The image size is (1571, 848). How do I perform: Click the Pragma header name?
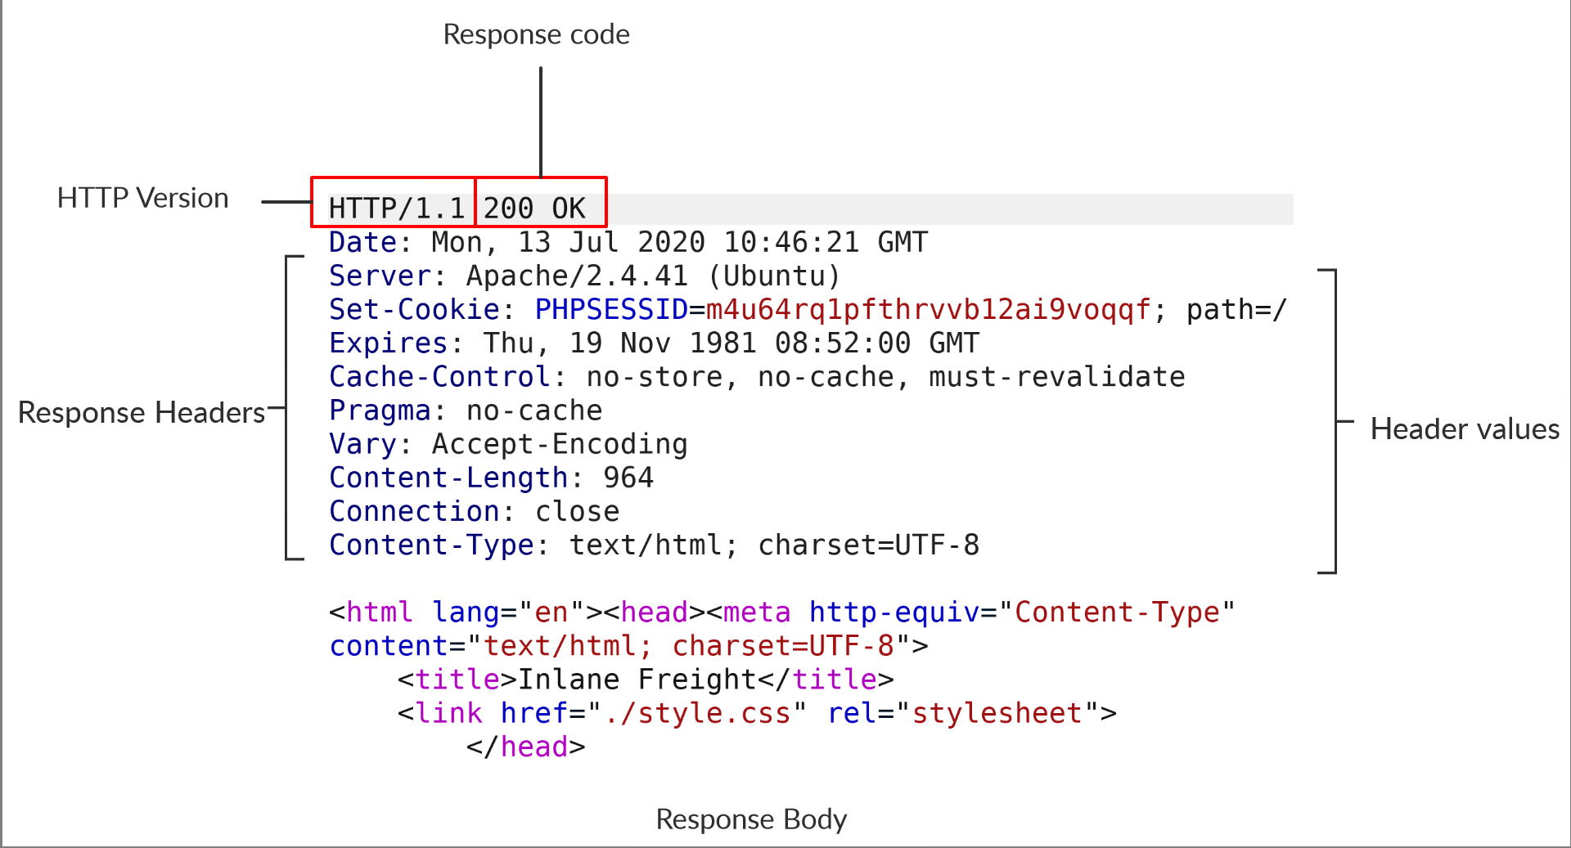tap(379, 411)
